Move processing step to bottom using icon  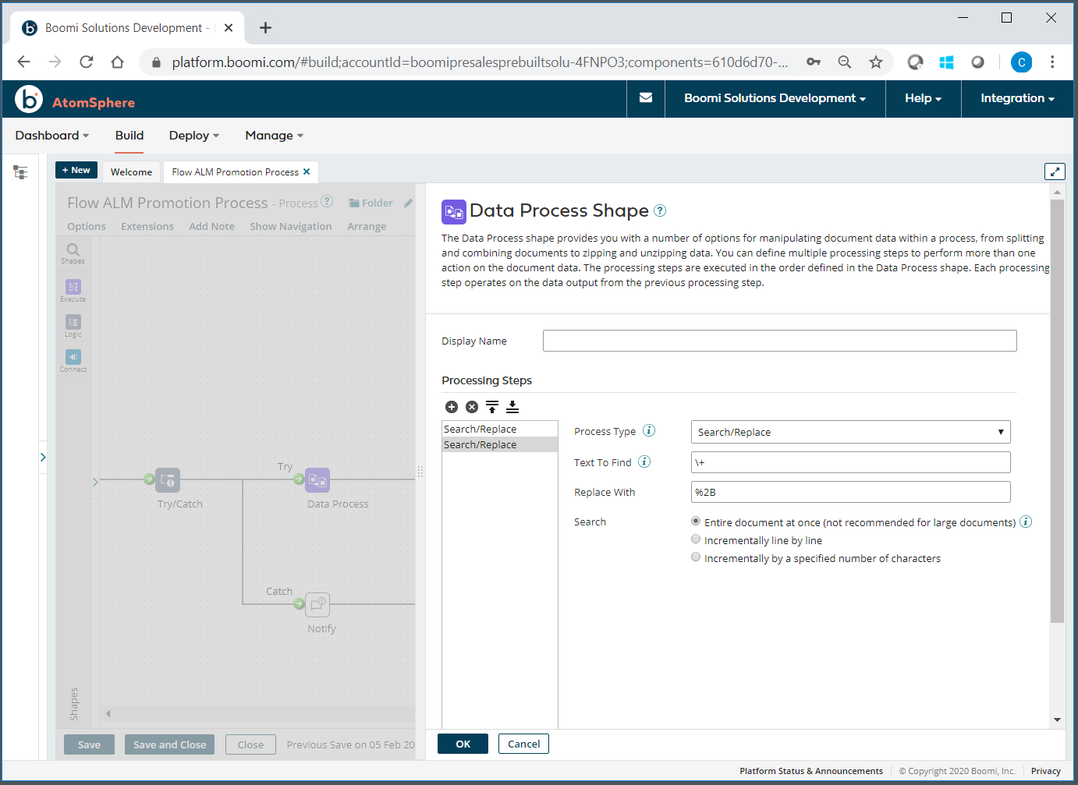point(512,406)
